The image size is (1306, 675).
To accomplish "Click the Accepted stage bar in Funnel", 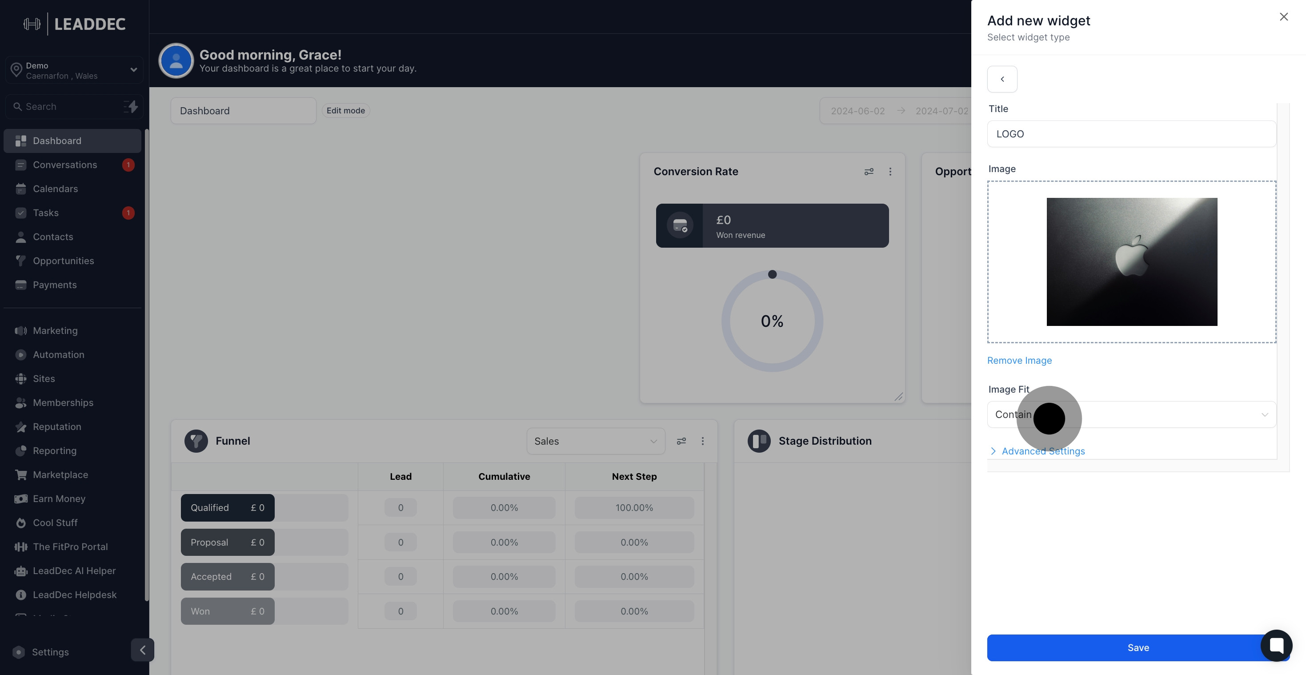I will (228, 577).
